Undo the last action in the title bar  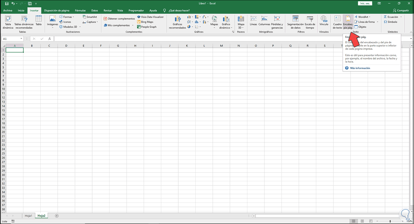[x=13, y=4]
